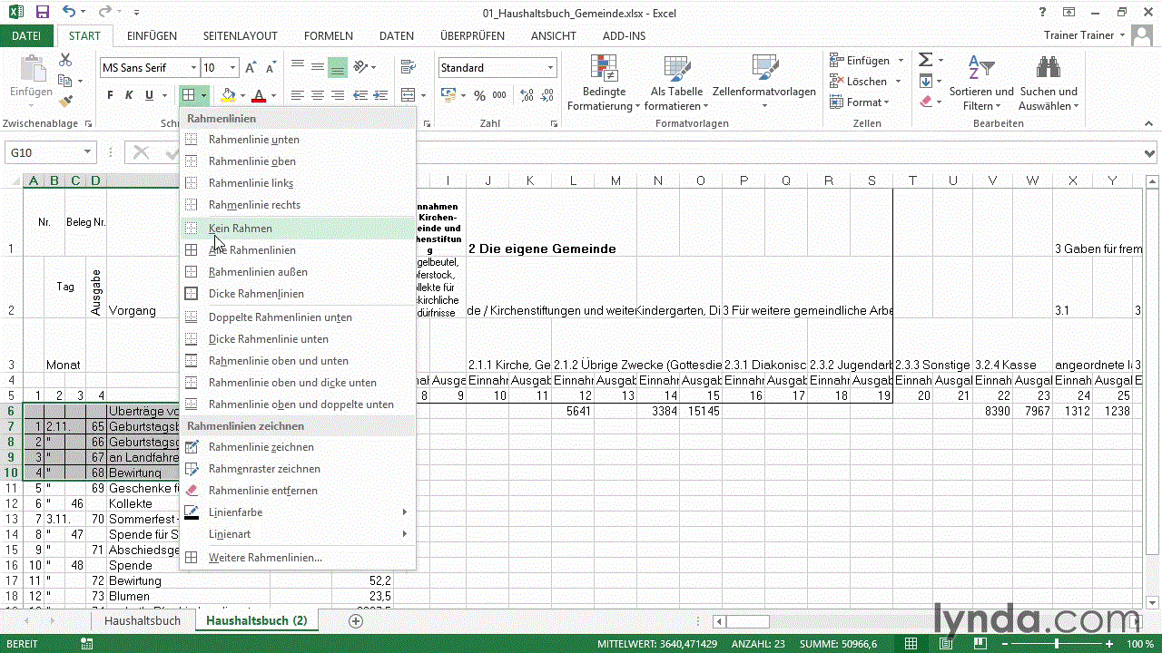Viewport: 1162px width, 653px height.
Task: Open the DATEI tab
Action: (26, 36)
